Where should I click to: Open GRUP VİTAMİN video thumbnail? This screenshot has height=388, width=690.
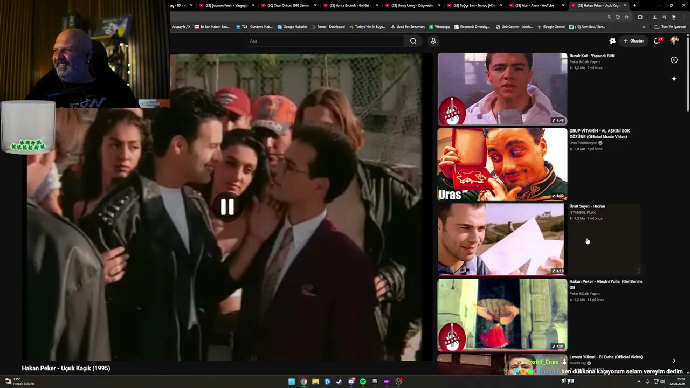pos(502,164)
